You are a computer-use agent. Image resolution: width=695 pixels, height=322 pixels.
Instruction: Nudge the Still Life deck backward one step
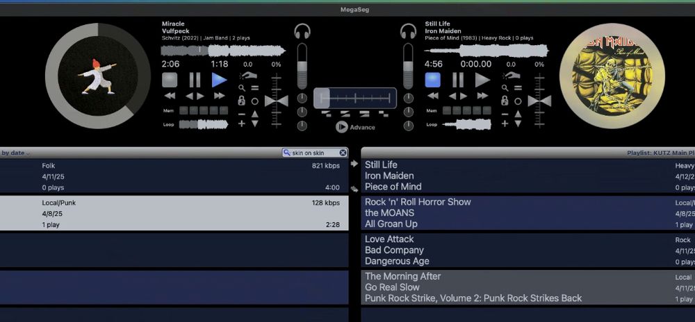click(x=452, y=96)
